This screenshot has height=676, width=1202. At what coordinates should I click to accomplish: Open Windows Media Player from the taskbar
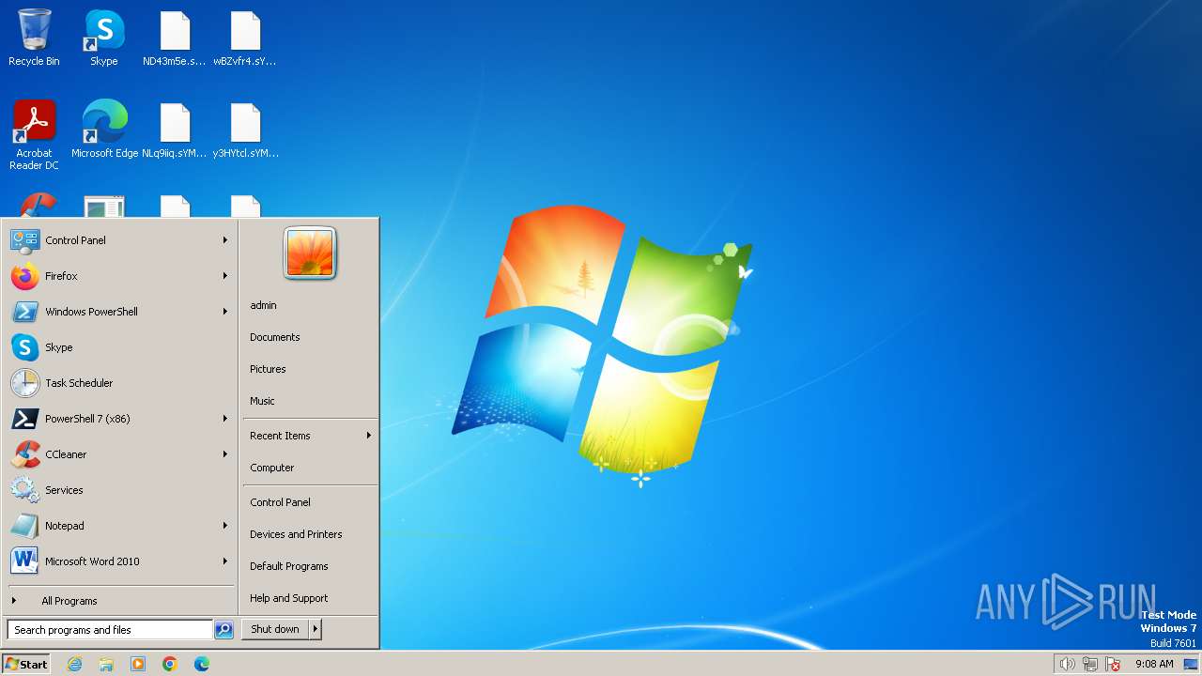coord(138,664)
